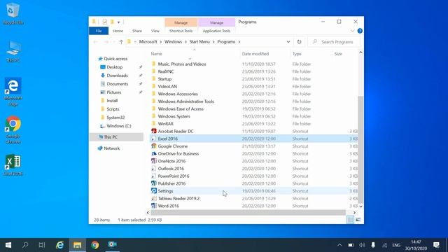Click in the Search Programs field
The width and height of the screenshot is (448, 252).
[335, 42]
